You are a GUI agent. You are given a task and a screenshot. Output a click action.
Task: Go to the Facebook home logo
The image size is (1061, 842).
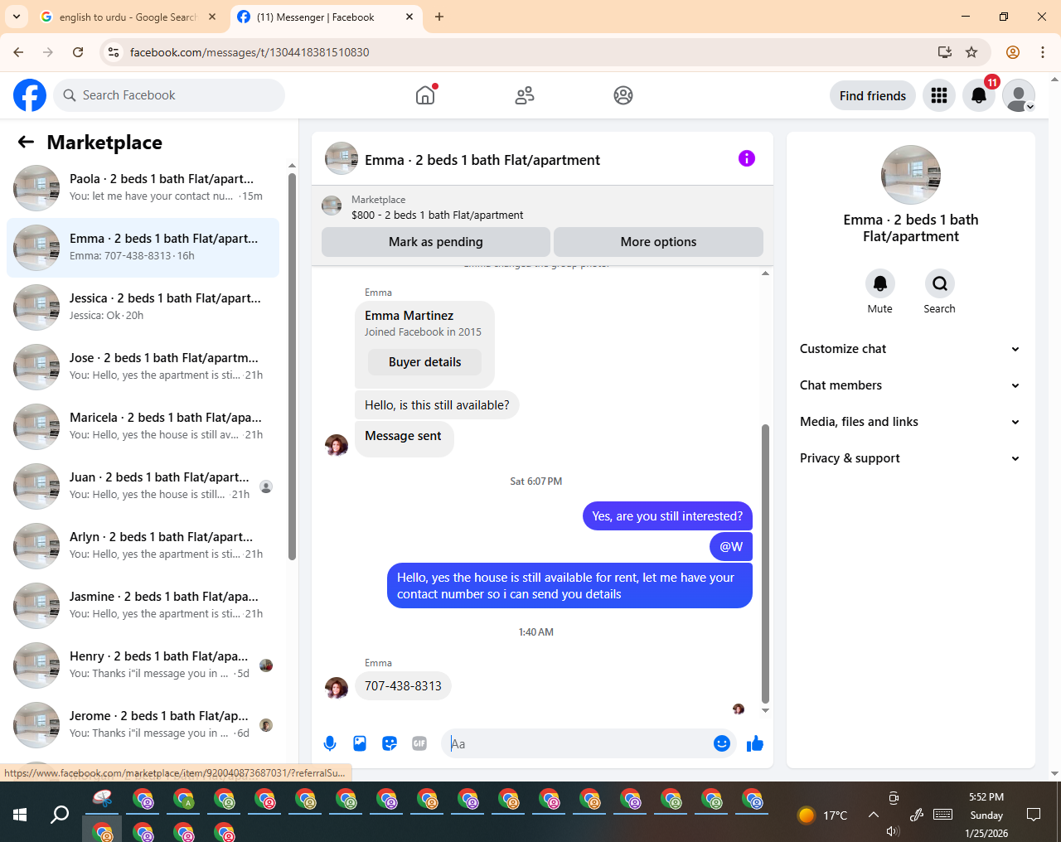30,95
